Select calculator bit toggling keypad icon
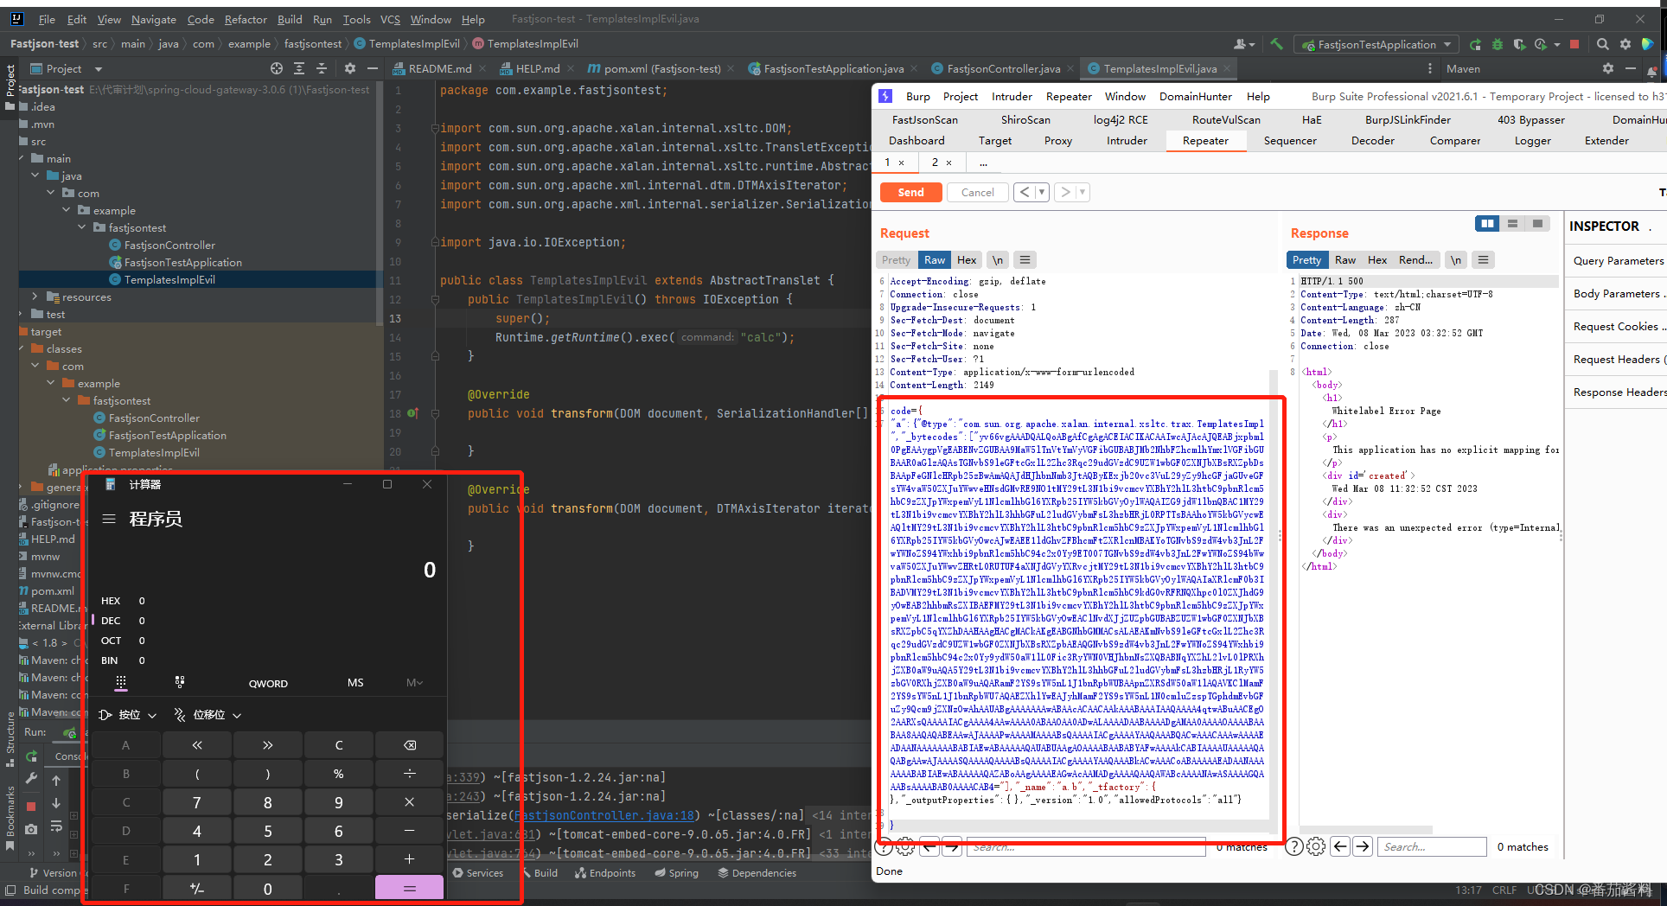1667x906 pixels. 180,682
